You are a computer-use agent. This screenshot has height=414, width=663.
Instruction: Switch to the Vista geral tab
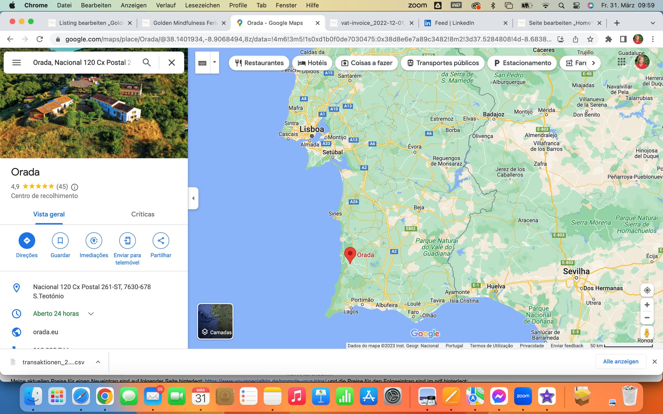(x=49, y=214)
